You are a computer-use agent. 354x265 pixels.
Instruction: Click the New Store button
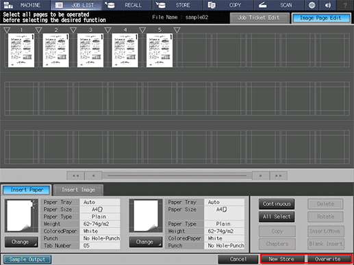282,259
